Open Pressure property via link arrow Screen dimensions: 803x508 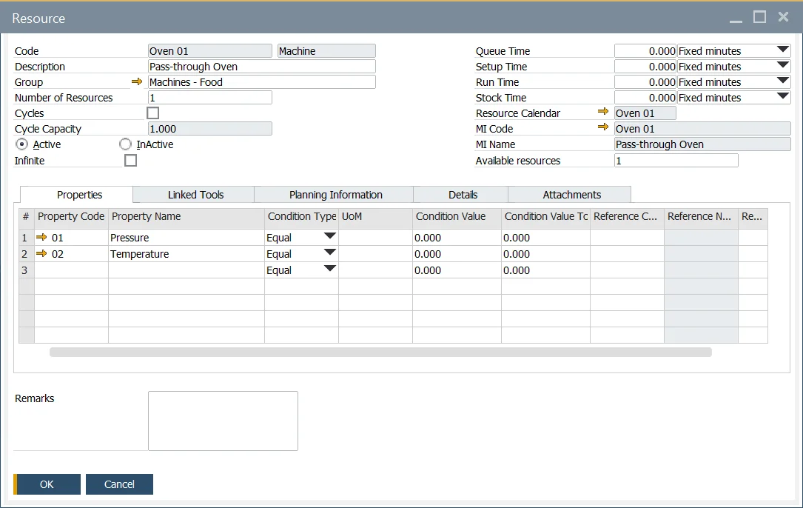[42, 238]
